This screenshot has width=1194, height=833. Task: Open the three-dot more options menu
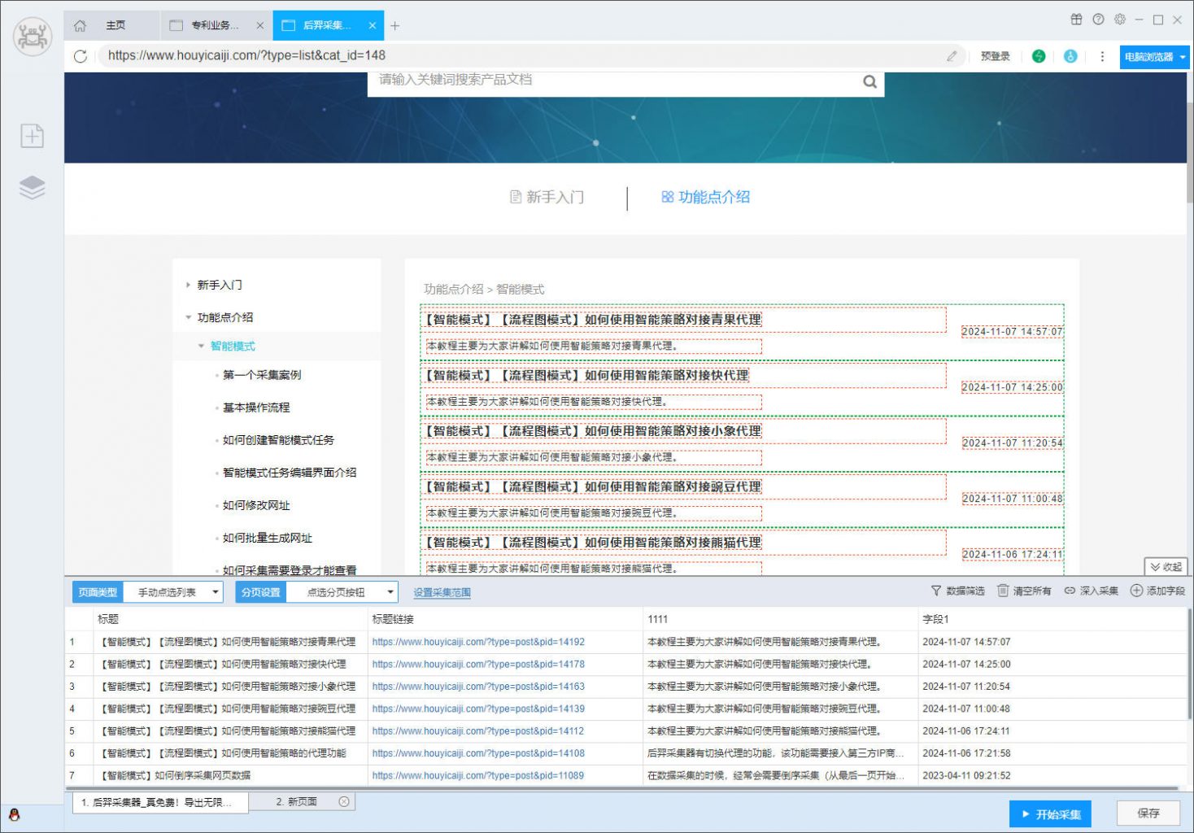click(x=1102, y=56)
